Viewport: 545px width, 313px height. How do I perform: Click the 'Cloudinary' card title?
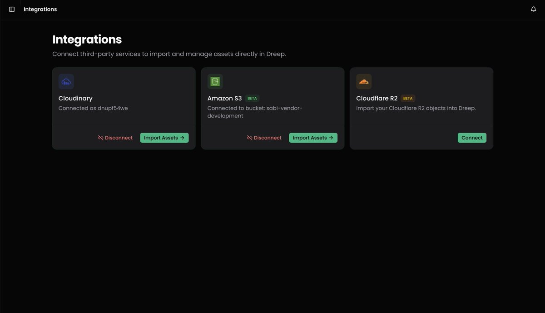pos(75,98)
